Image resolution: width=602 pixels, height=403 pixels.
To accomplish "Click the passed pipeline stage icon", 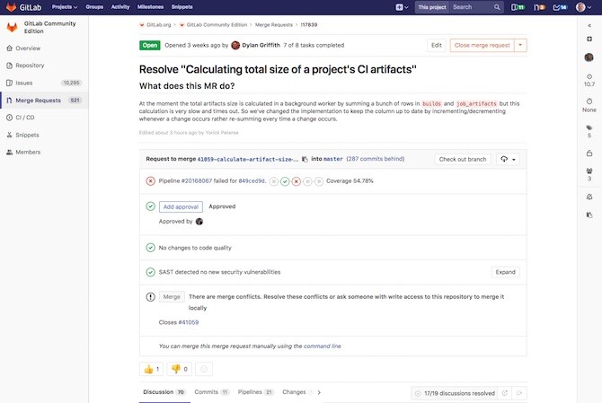I will point(285,181).
